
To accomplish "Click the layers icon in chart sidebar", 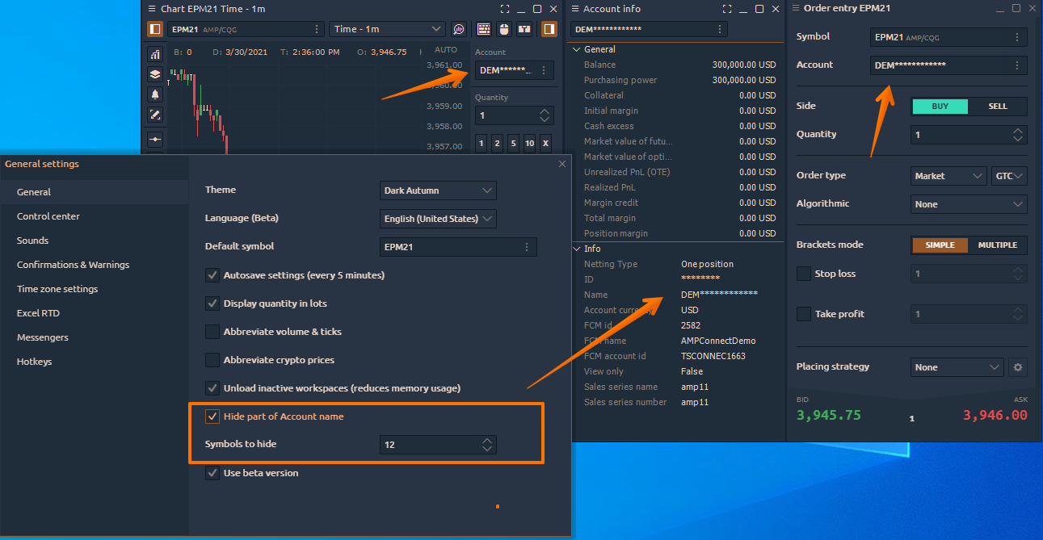I will [x=155, y=74].
